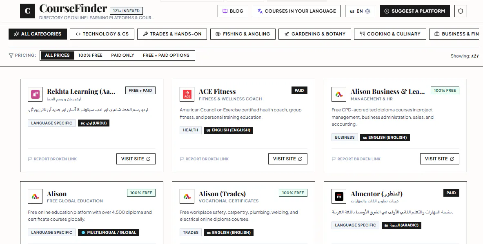
Task: Click ACE Fitness logo thumbnail
Action: (x=187, y=94)
